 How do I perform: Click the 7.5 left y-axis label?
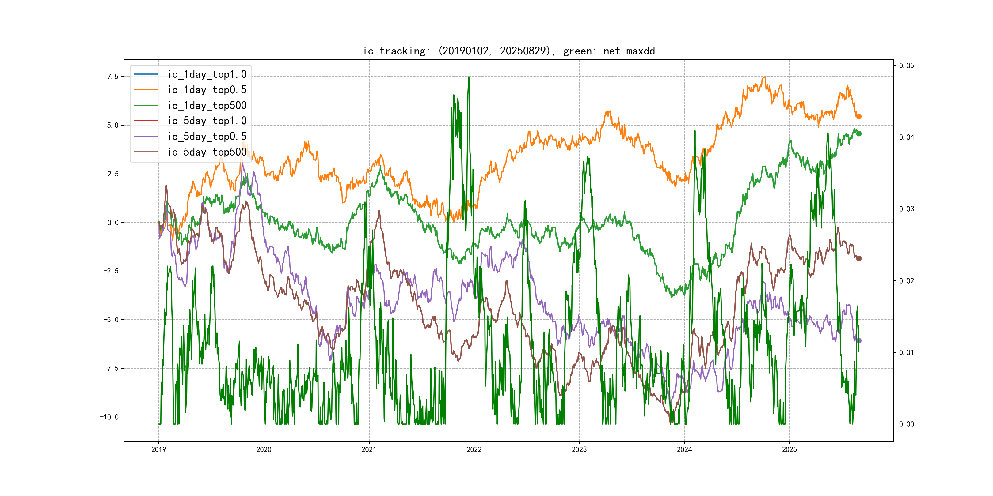[112, 77]
